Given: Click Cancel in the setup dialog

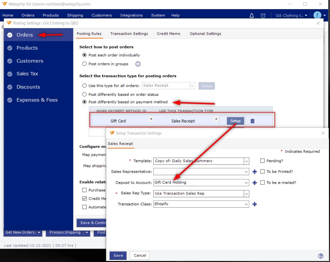Looking at the screenshot, I should coord(140,255).
